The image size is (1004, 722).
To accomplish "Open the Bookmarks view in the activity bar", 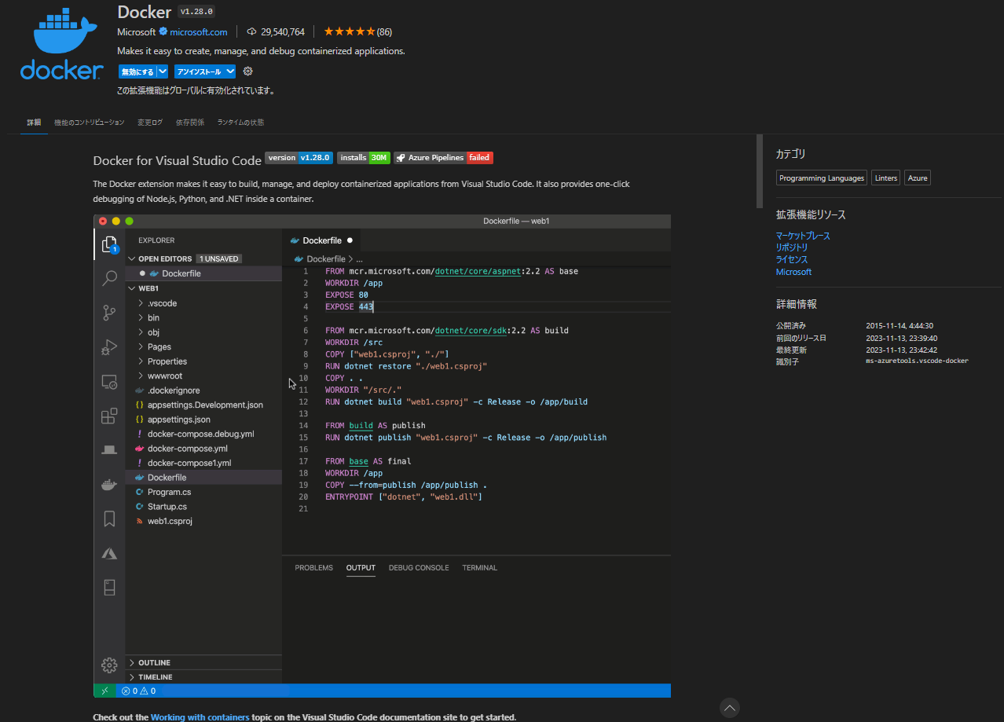I will 109,518.
